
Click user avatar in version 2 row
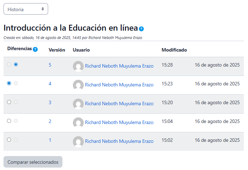tap(78, 123)
